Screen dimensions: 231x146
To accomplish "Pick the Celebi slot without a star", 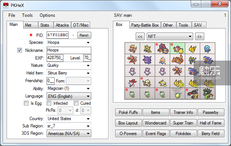I will (x=147, y=93).
